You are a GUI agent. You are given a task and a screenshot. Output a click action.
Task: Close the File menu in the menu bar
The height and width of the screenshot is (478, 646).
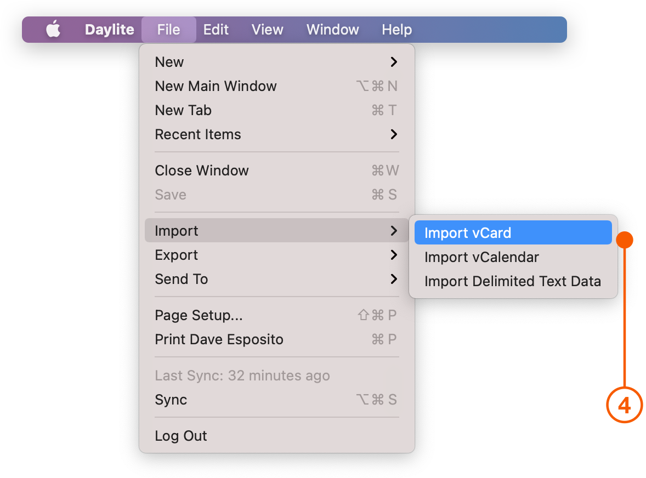coord(168,30)
